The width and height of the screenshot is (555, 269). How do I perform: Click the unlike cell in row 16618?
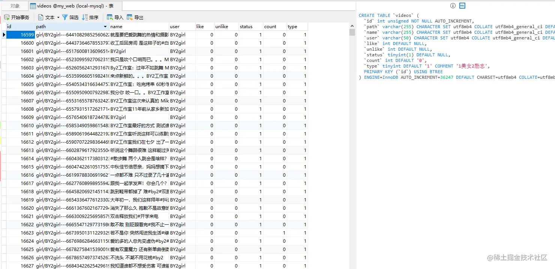click(226, 192)
